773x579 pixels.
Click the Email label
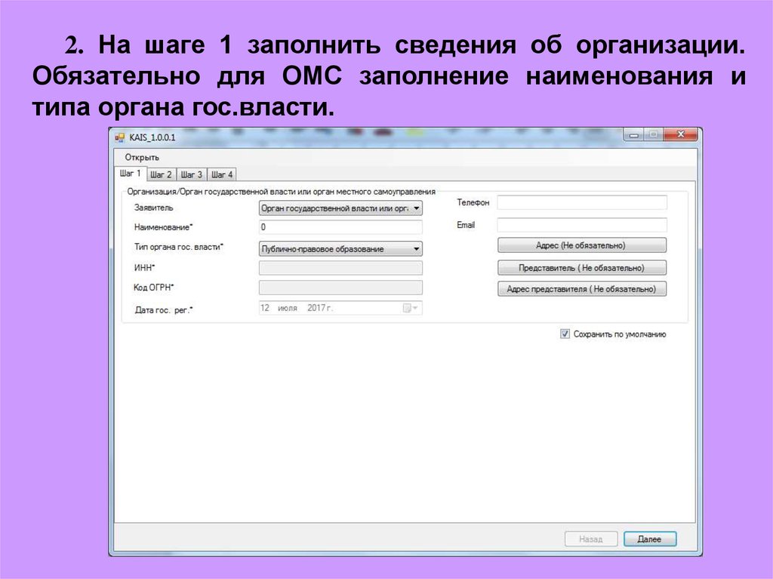point(466,225)
